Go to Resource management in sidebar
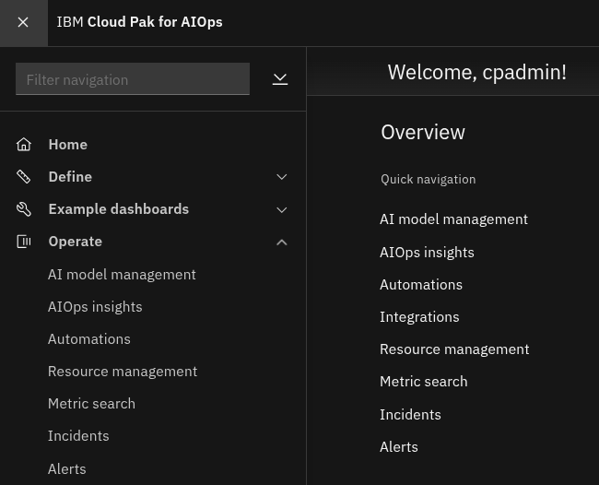599x485 pixels. coord(123,372)
